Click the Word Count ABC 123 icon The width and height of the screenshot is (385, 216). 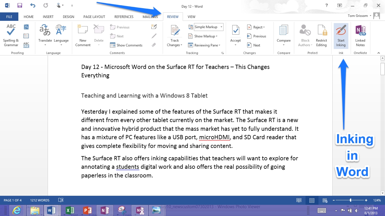click(26, 45)
